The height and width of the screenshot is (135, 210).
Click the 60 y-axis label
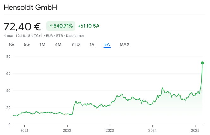tap(8, 74)
